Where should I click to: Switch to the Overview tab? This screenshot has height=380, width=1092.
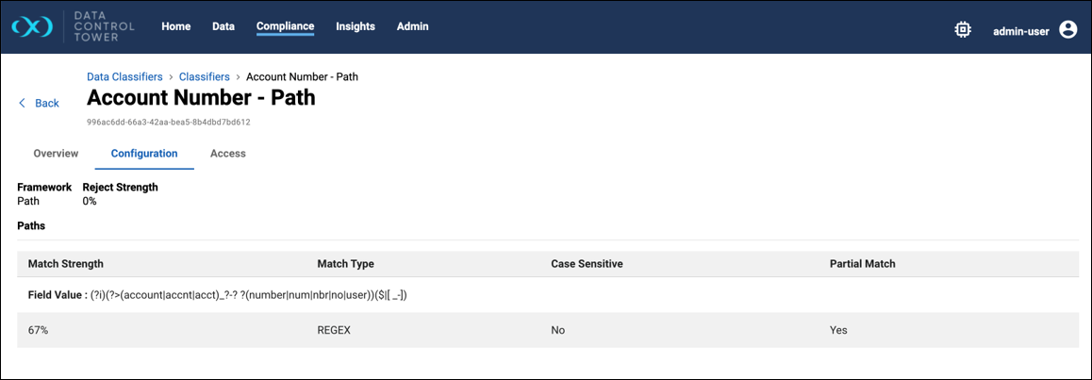tap(56, 154)
